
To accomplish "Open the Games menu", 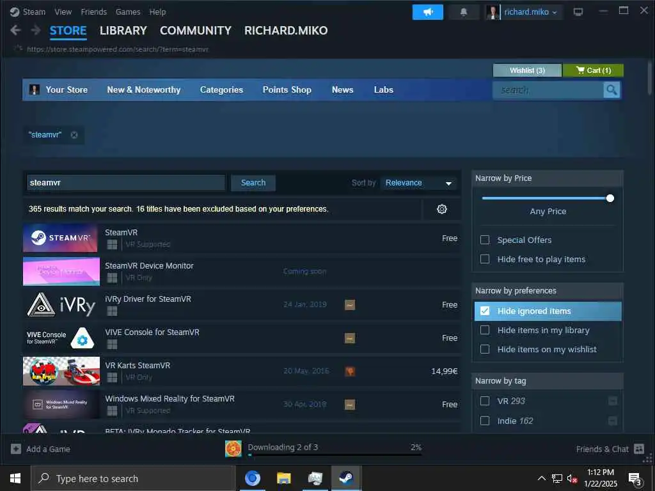I will pos(128,12).
